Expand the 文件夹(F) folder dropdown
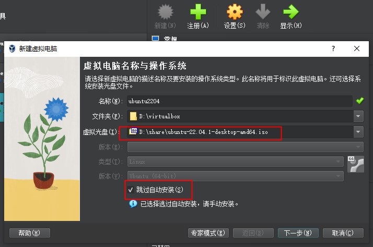This screenshot has width=373, height=247. pyautogui.click(x=358, y=116)
